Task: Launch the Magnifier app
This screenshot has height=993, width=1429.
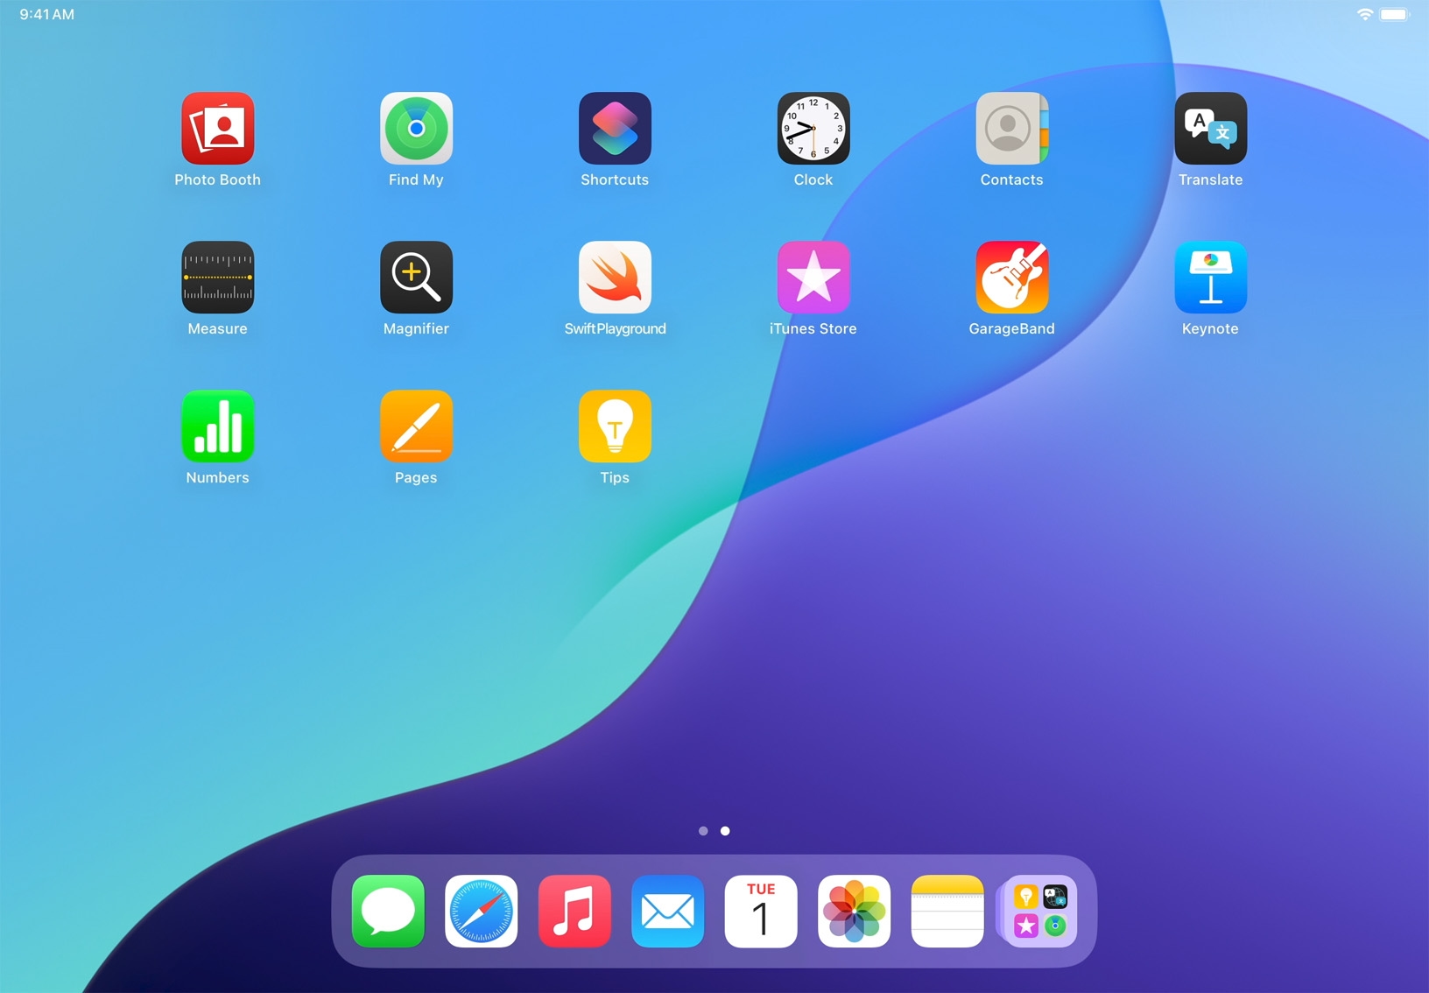Action: (416, 278)
